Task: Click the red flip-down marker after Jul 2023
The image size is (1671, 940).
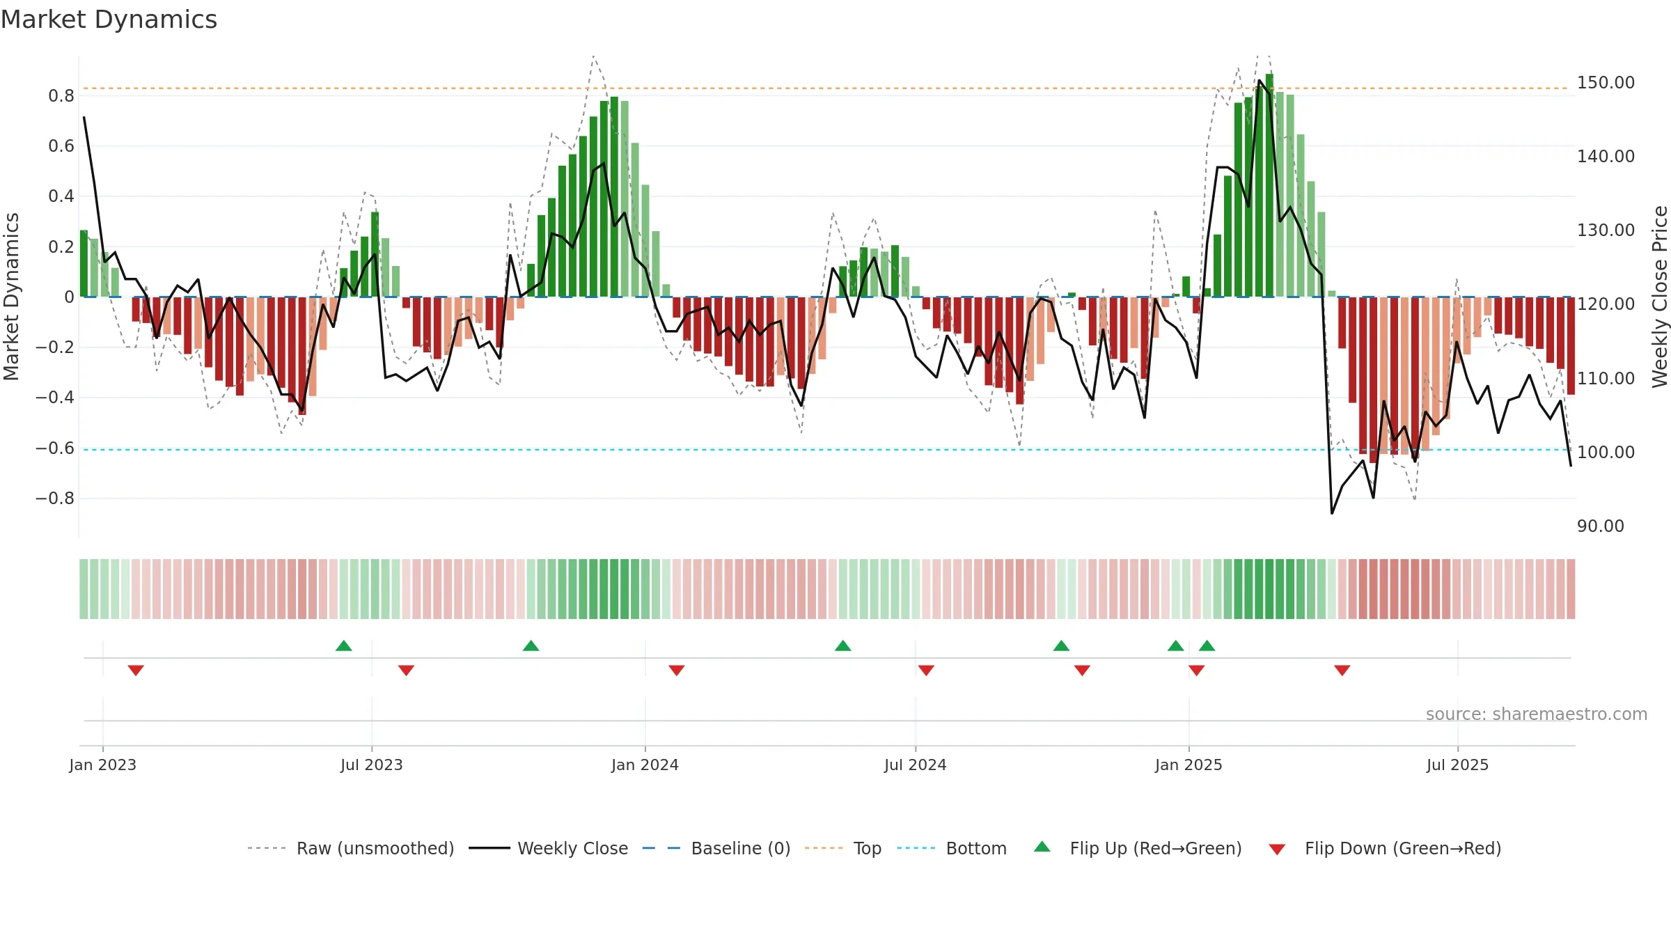Action: (406, 671)
